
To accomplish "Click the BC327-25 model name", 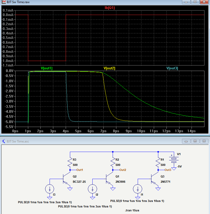I will [79, 182].
